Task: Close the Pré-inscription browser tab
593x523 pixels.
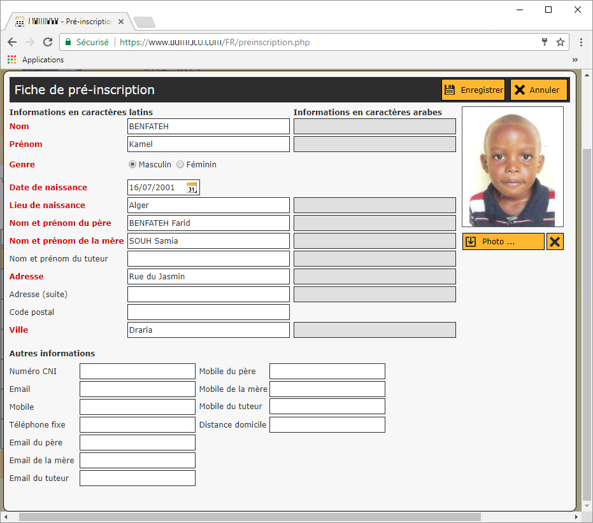Action: (x=121, y=22)
